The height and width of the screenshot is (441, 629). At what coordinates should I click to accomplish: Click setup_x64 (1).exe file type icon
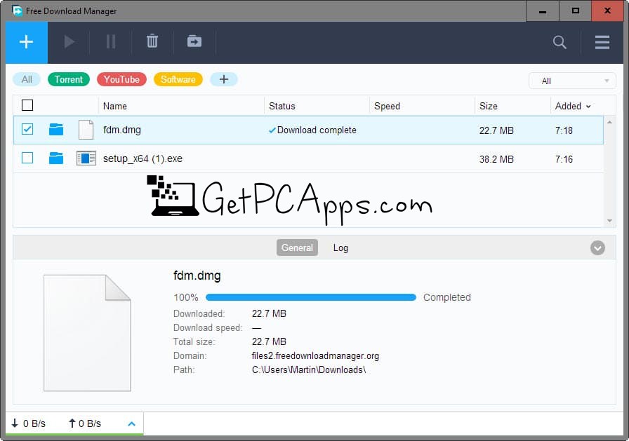click(86, 158)
